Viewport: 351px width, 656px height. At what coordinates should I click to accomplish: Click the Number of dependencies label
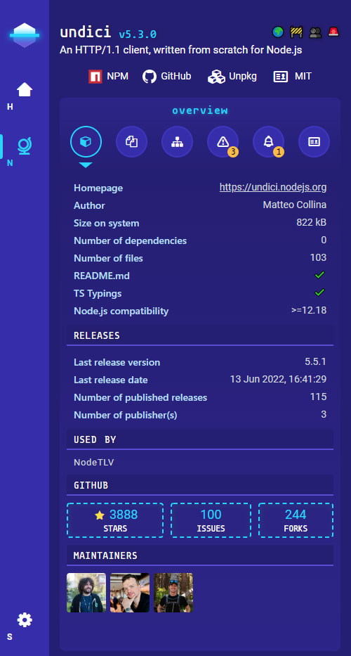[131, 241]
